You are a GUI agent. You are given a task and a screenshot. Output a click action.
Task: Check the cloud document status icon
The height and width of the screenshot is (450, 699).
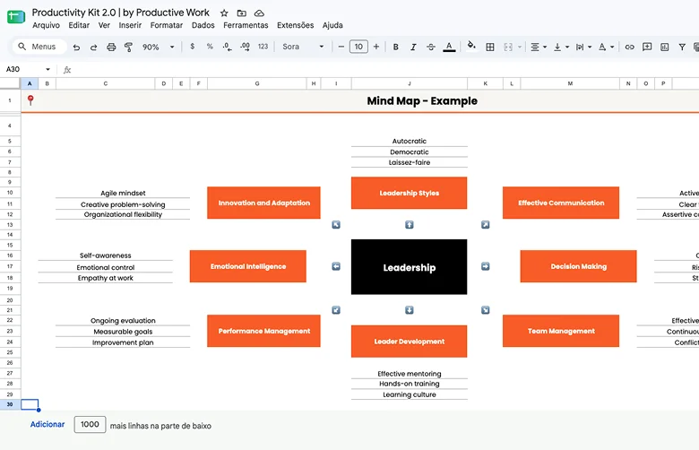tap(259, 13)
